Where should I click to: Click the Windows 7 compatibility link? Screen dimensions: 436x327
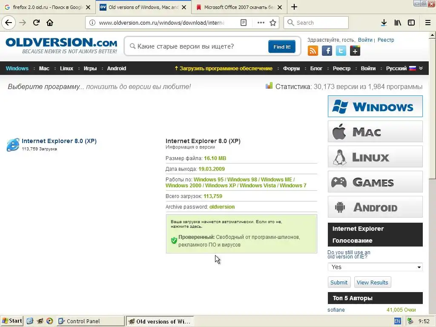click(293, 186)
